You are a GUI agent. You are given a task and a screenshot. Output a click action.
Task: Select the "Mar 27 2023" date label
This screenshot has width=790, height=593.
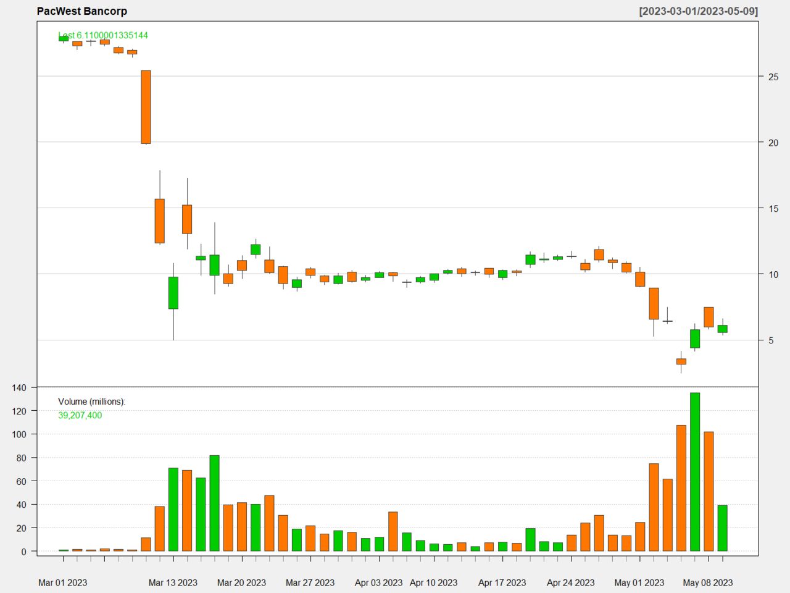(x=310, y=582)
